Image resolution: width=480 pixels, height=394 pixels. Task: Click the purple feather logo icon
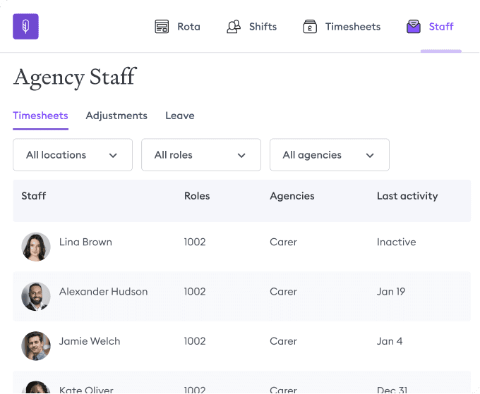[25, 26]
